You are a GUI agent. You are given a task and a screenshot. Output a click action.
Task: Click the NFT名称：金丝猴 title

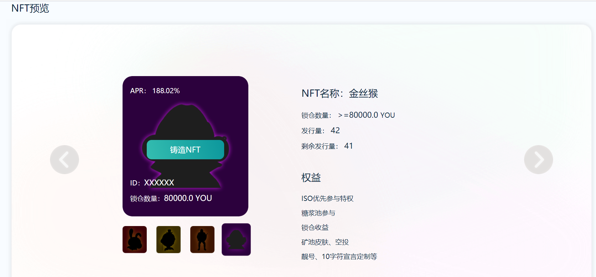(340, 94)
